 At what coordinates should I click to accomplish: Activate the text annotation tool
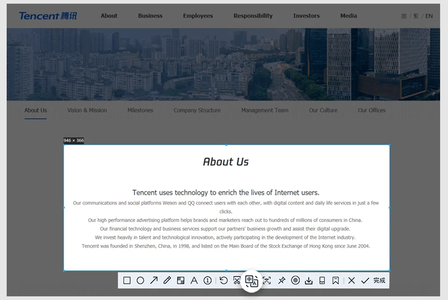194,281
